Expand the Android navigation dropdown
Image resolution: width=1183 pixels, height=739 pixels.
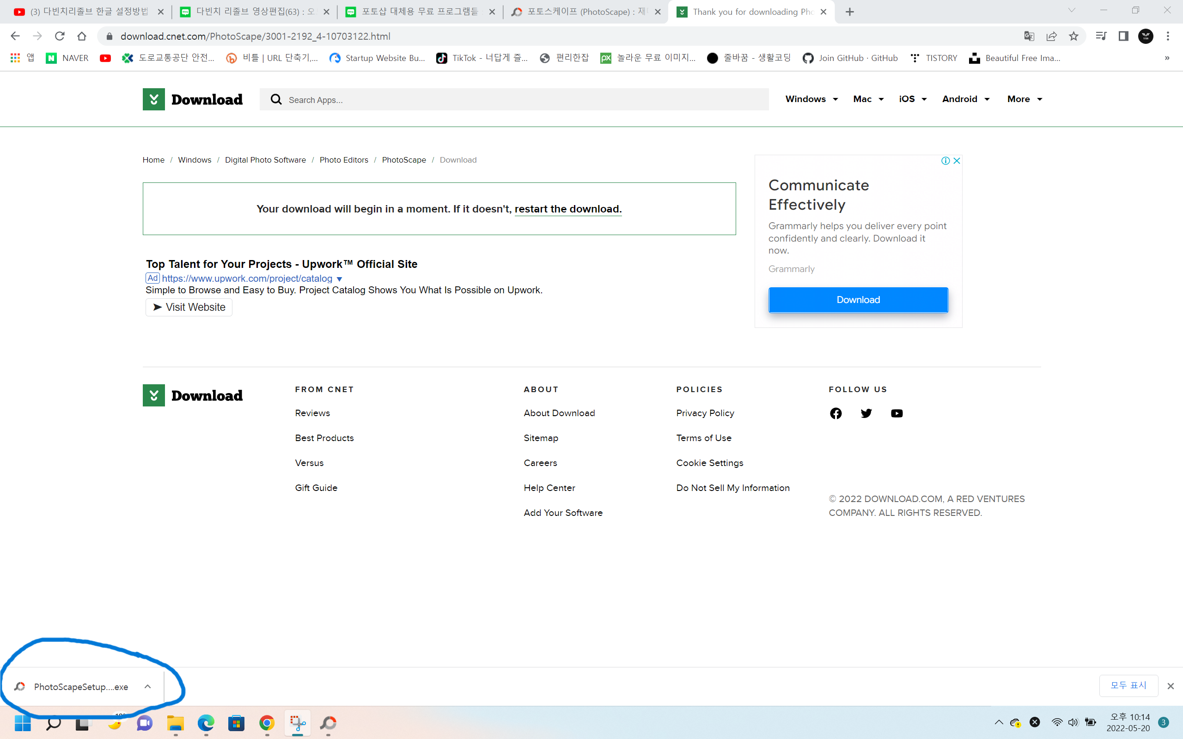click(x=966, y=99)
